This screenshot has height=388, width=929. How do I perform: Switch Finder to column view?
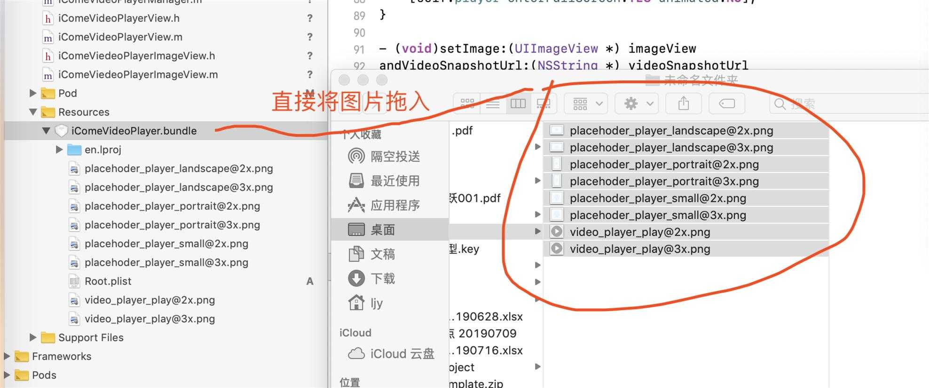pos(518,103)
